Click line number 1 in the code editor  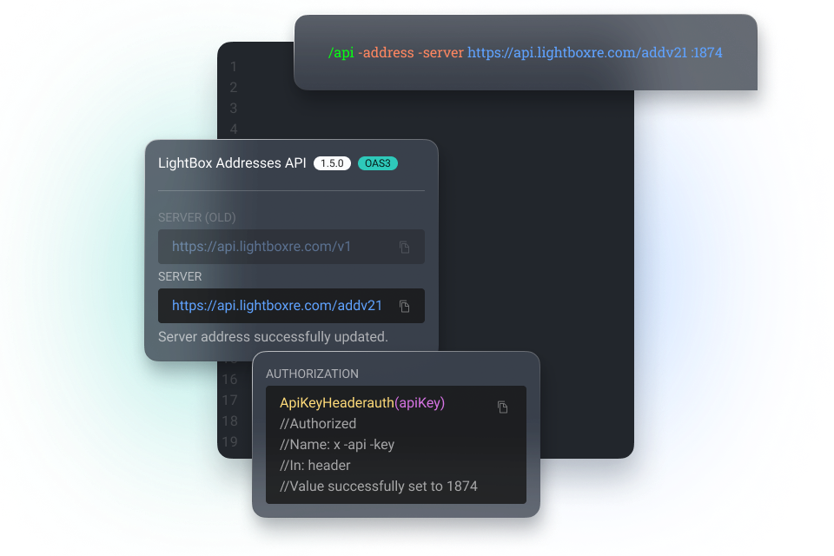(x=233, y=66)
